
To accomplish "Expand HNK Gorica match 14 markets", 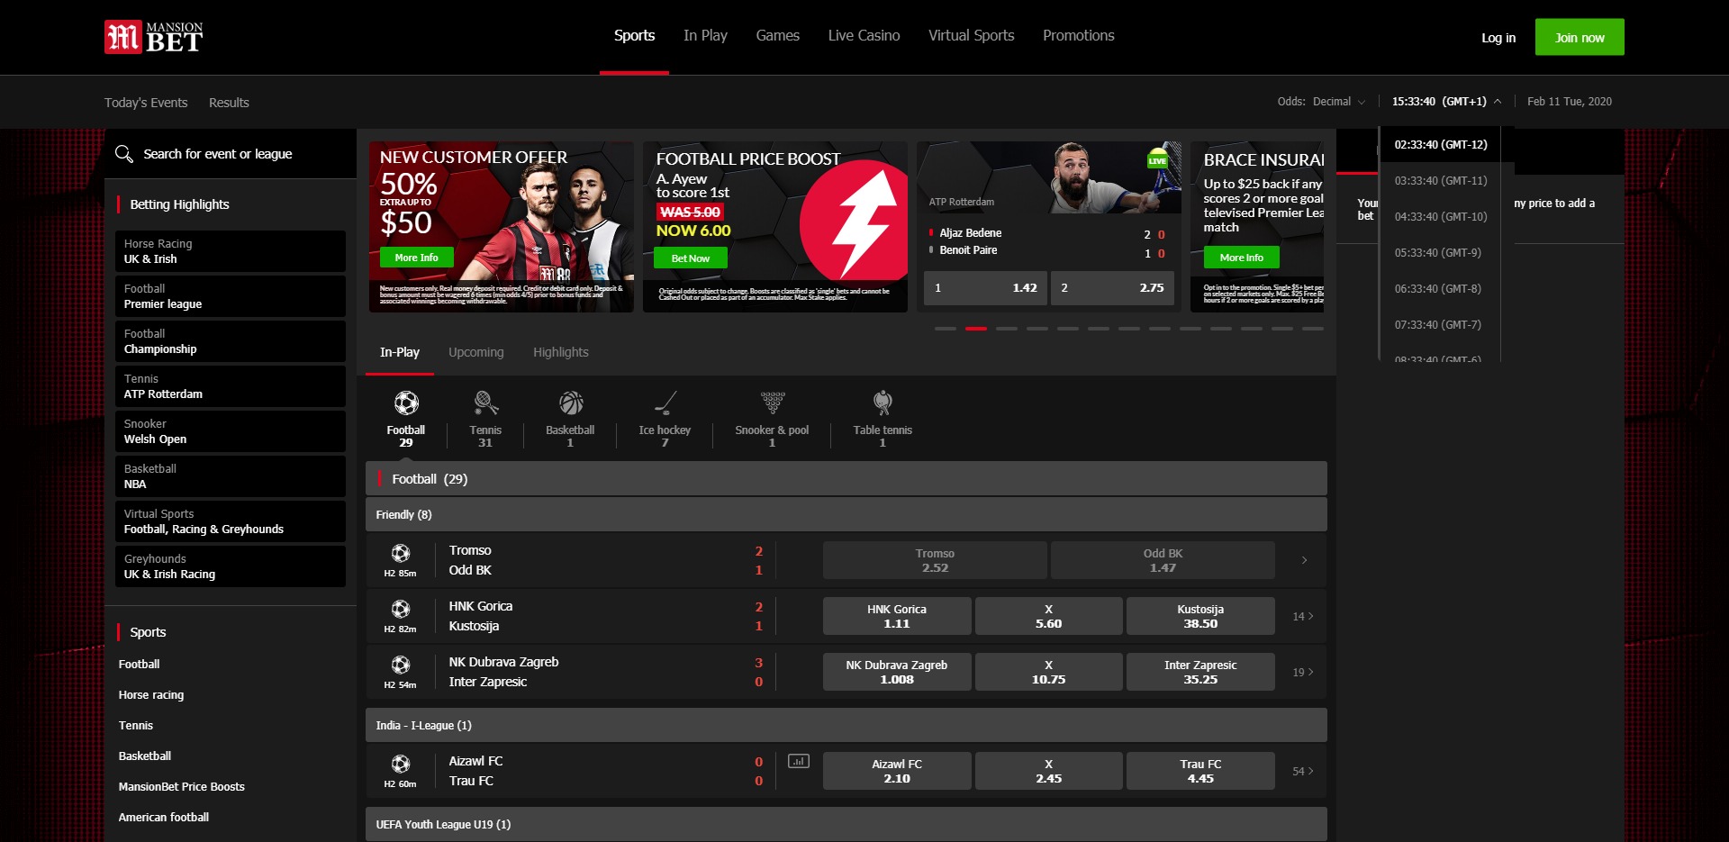I will coord(1303,616).
